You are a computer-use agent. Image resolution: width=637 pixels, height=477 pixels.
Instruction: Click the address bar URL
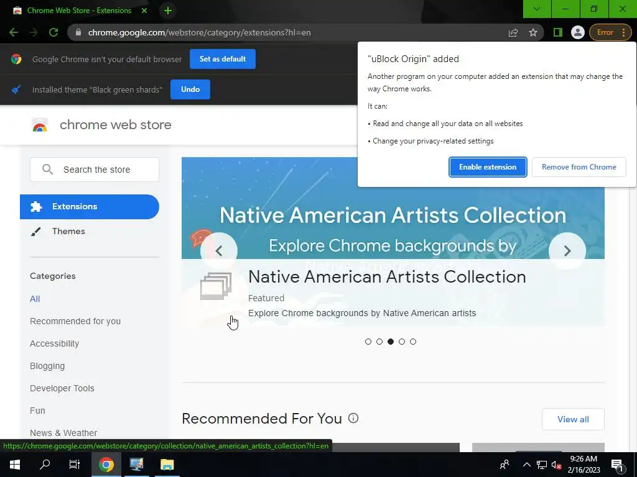199,32
